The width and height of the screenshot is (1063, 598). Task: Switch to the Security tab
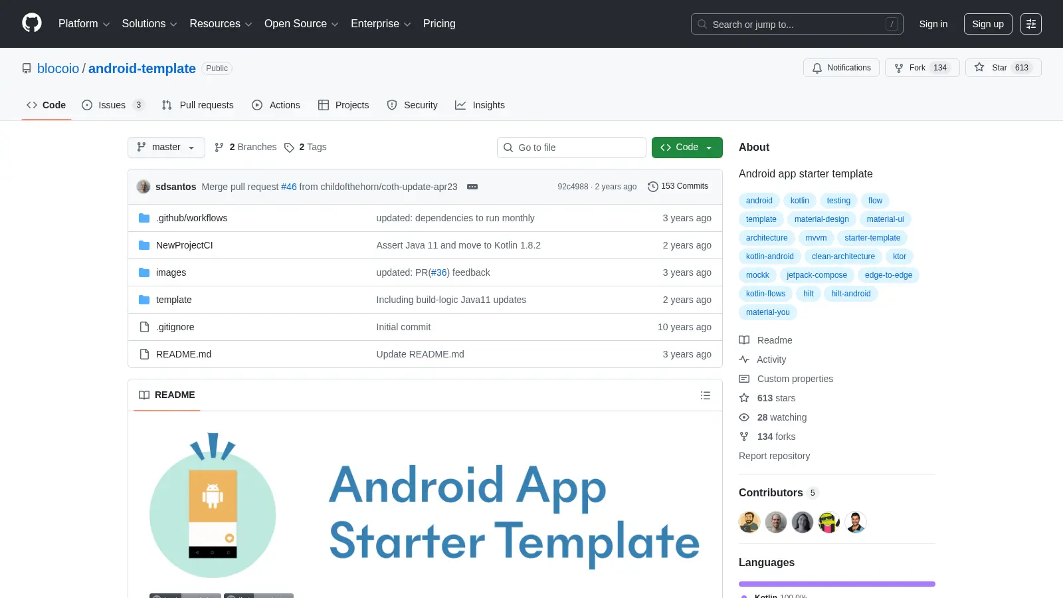pos(413,105)
